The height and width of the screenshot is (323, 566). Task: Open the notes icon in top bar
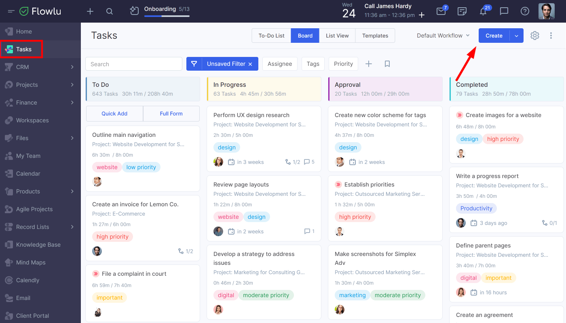coord(462,11)
